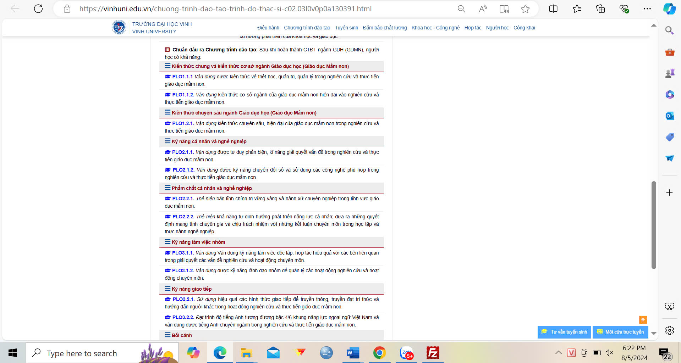
Task: Open Điều hành menu
Action: coord(268,28)
